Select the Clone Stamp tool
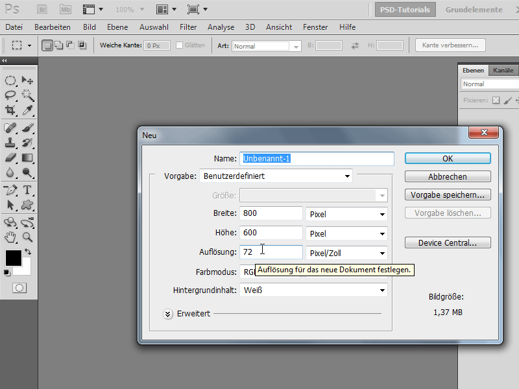 point(11,143)
